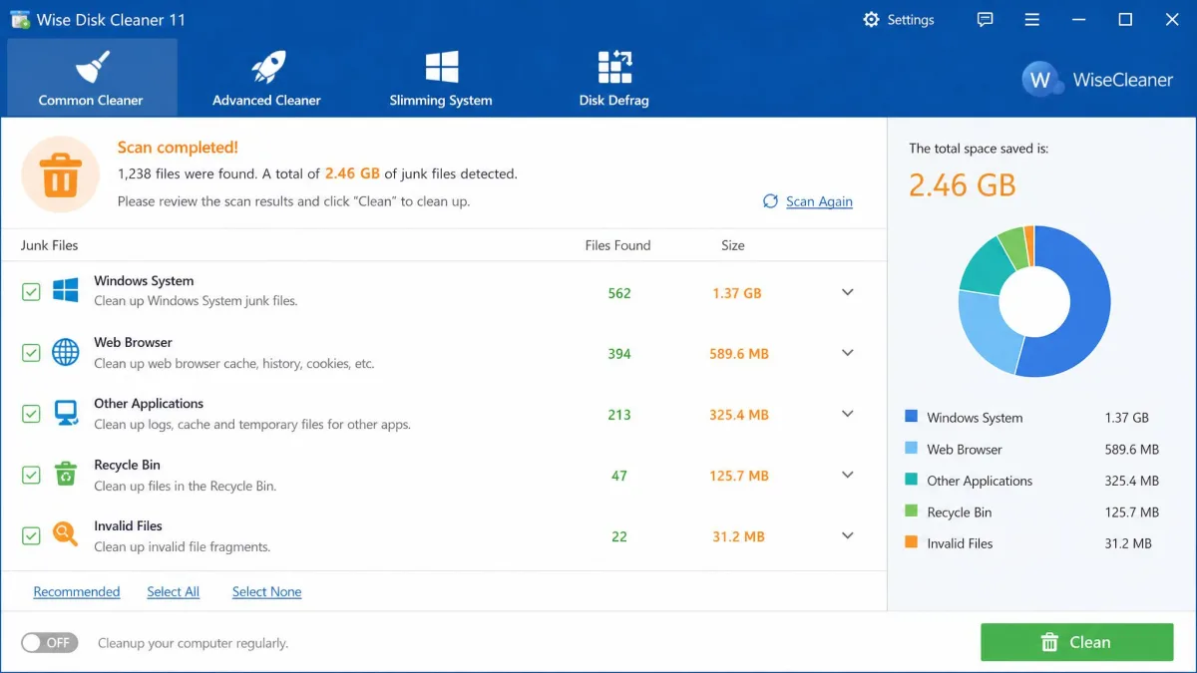This screenshot has width=1197, height=673.
Task: Open Settings gear in title bar
Action: click(x=872, y=19)
